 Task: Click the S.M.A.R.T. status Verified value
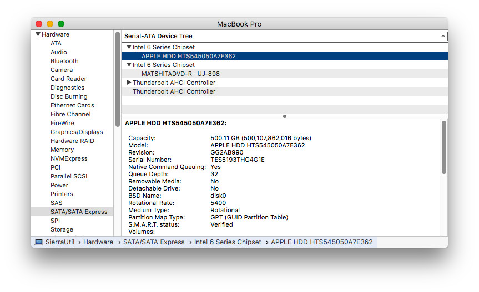point(221,224)
